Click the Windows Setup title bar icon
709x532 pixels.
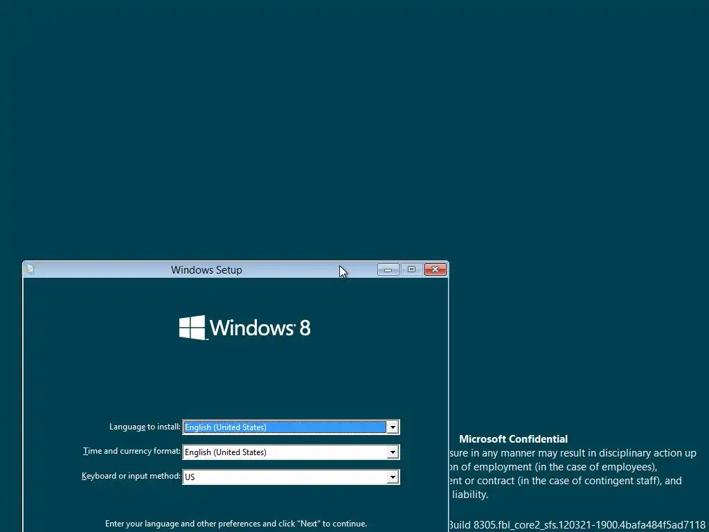[x=30, y=269]
